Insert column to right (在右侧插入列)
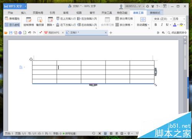This screenshot has width=192, height=139. [x=87, y=25]
